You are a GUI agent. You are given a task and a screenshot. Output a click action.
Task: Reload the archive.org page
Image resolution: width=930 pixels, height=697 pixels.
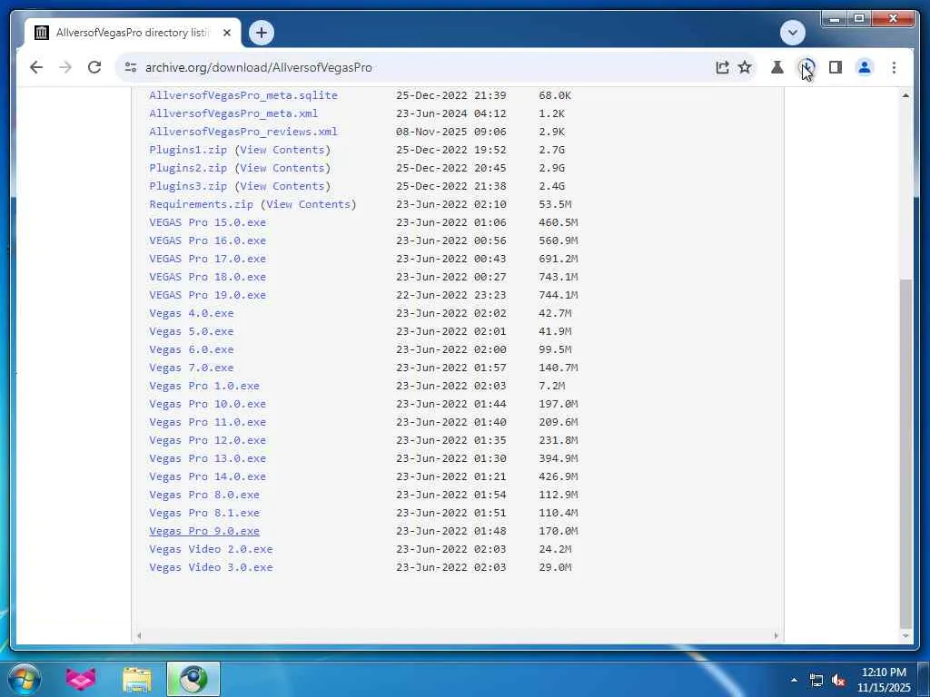click(x=94, y=67)
